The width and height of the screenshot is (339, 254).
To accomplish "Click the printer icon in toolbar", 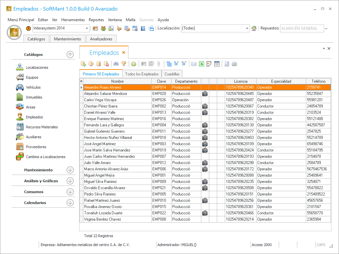I will 234,64.
